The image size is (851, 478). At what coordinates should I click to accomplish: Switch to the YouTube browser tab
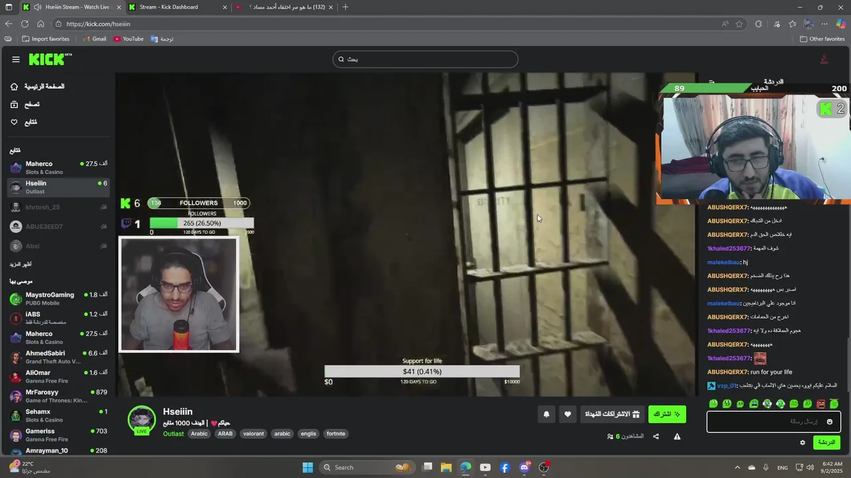(285, 7)
